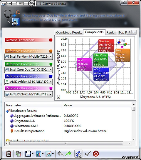Open the AMD Athlon L510 reference dropdown
Screen dimensions: 141x160
pos(28,82)
